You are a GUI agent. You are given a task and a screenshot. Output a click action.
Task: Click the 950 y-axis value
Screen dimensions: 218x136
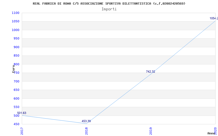coord(16,38)
